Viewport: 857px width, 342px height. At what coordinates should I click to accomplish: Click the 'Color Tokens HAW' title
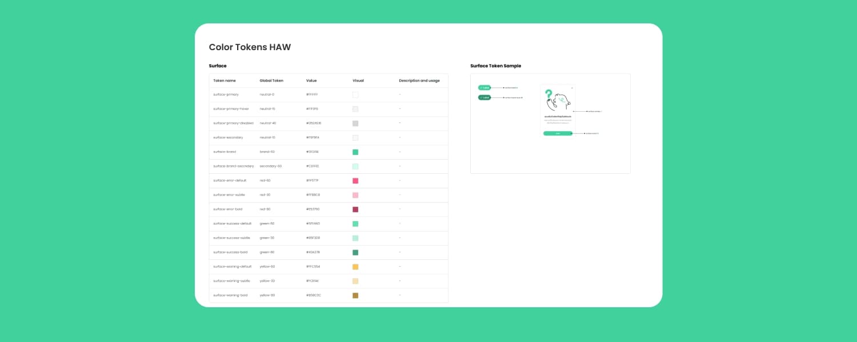(x=250, y=47)
